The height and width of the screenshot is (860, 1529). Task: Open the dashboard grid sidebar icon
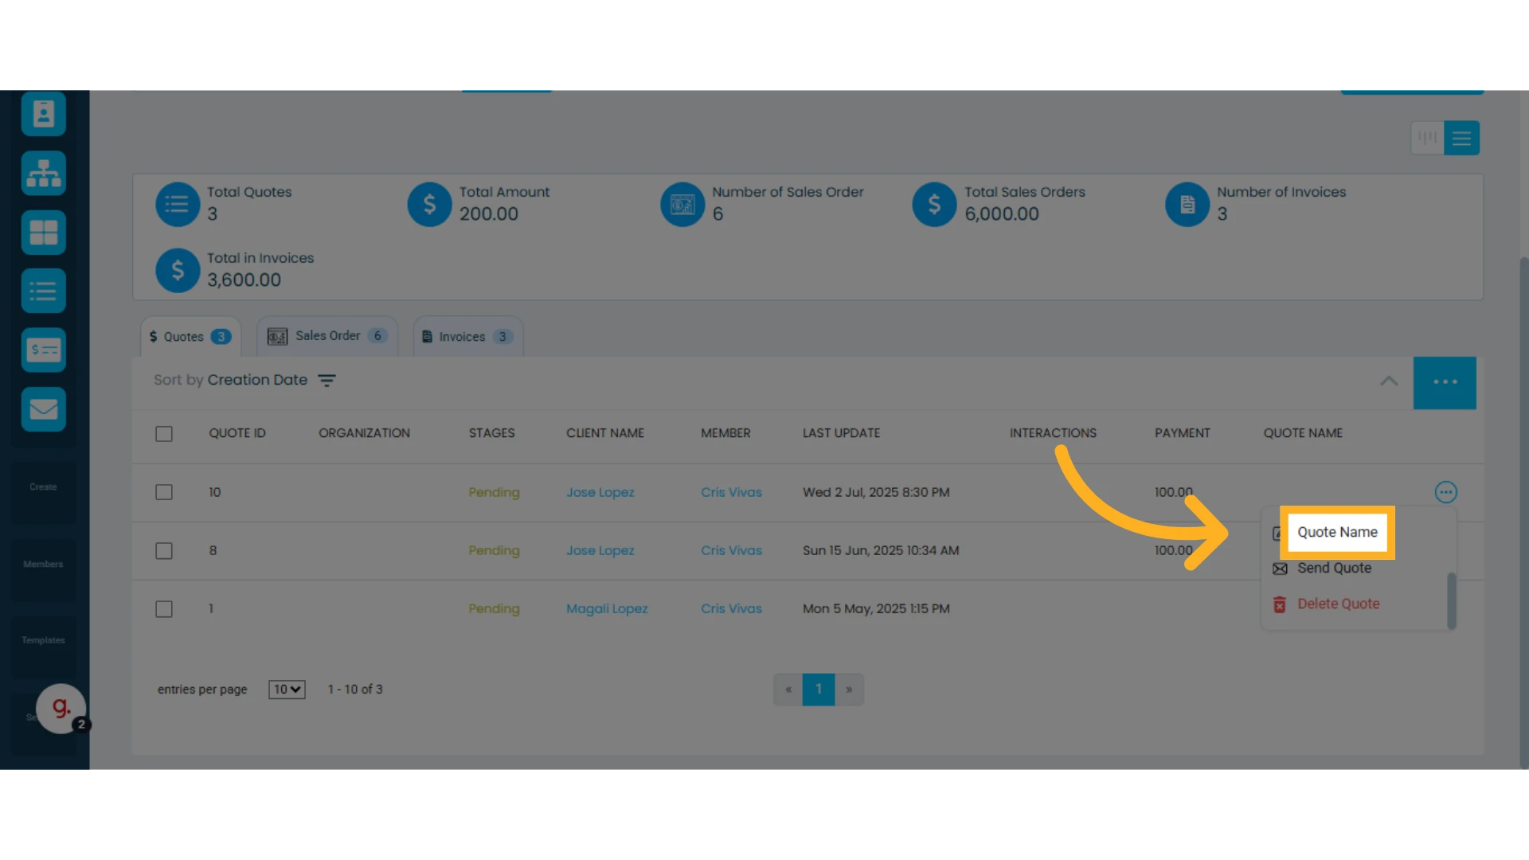click(x=43, y=232)
